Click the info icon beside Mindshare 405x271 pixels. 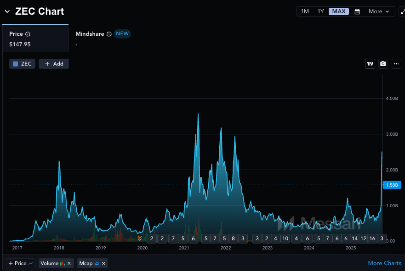pos(109,34)
